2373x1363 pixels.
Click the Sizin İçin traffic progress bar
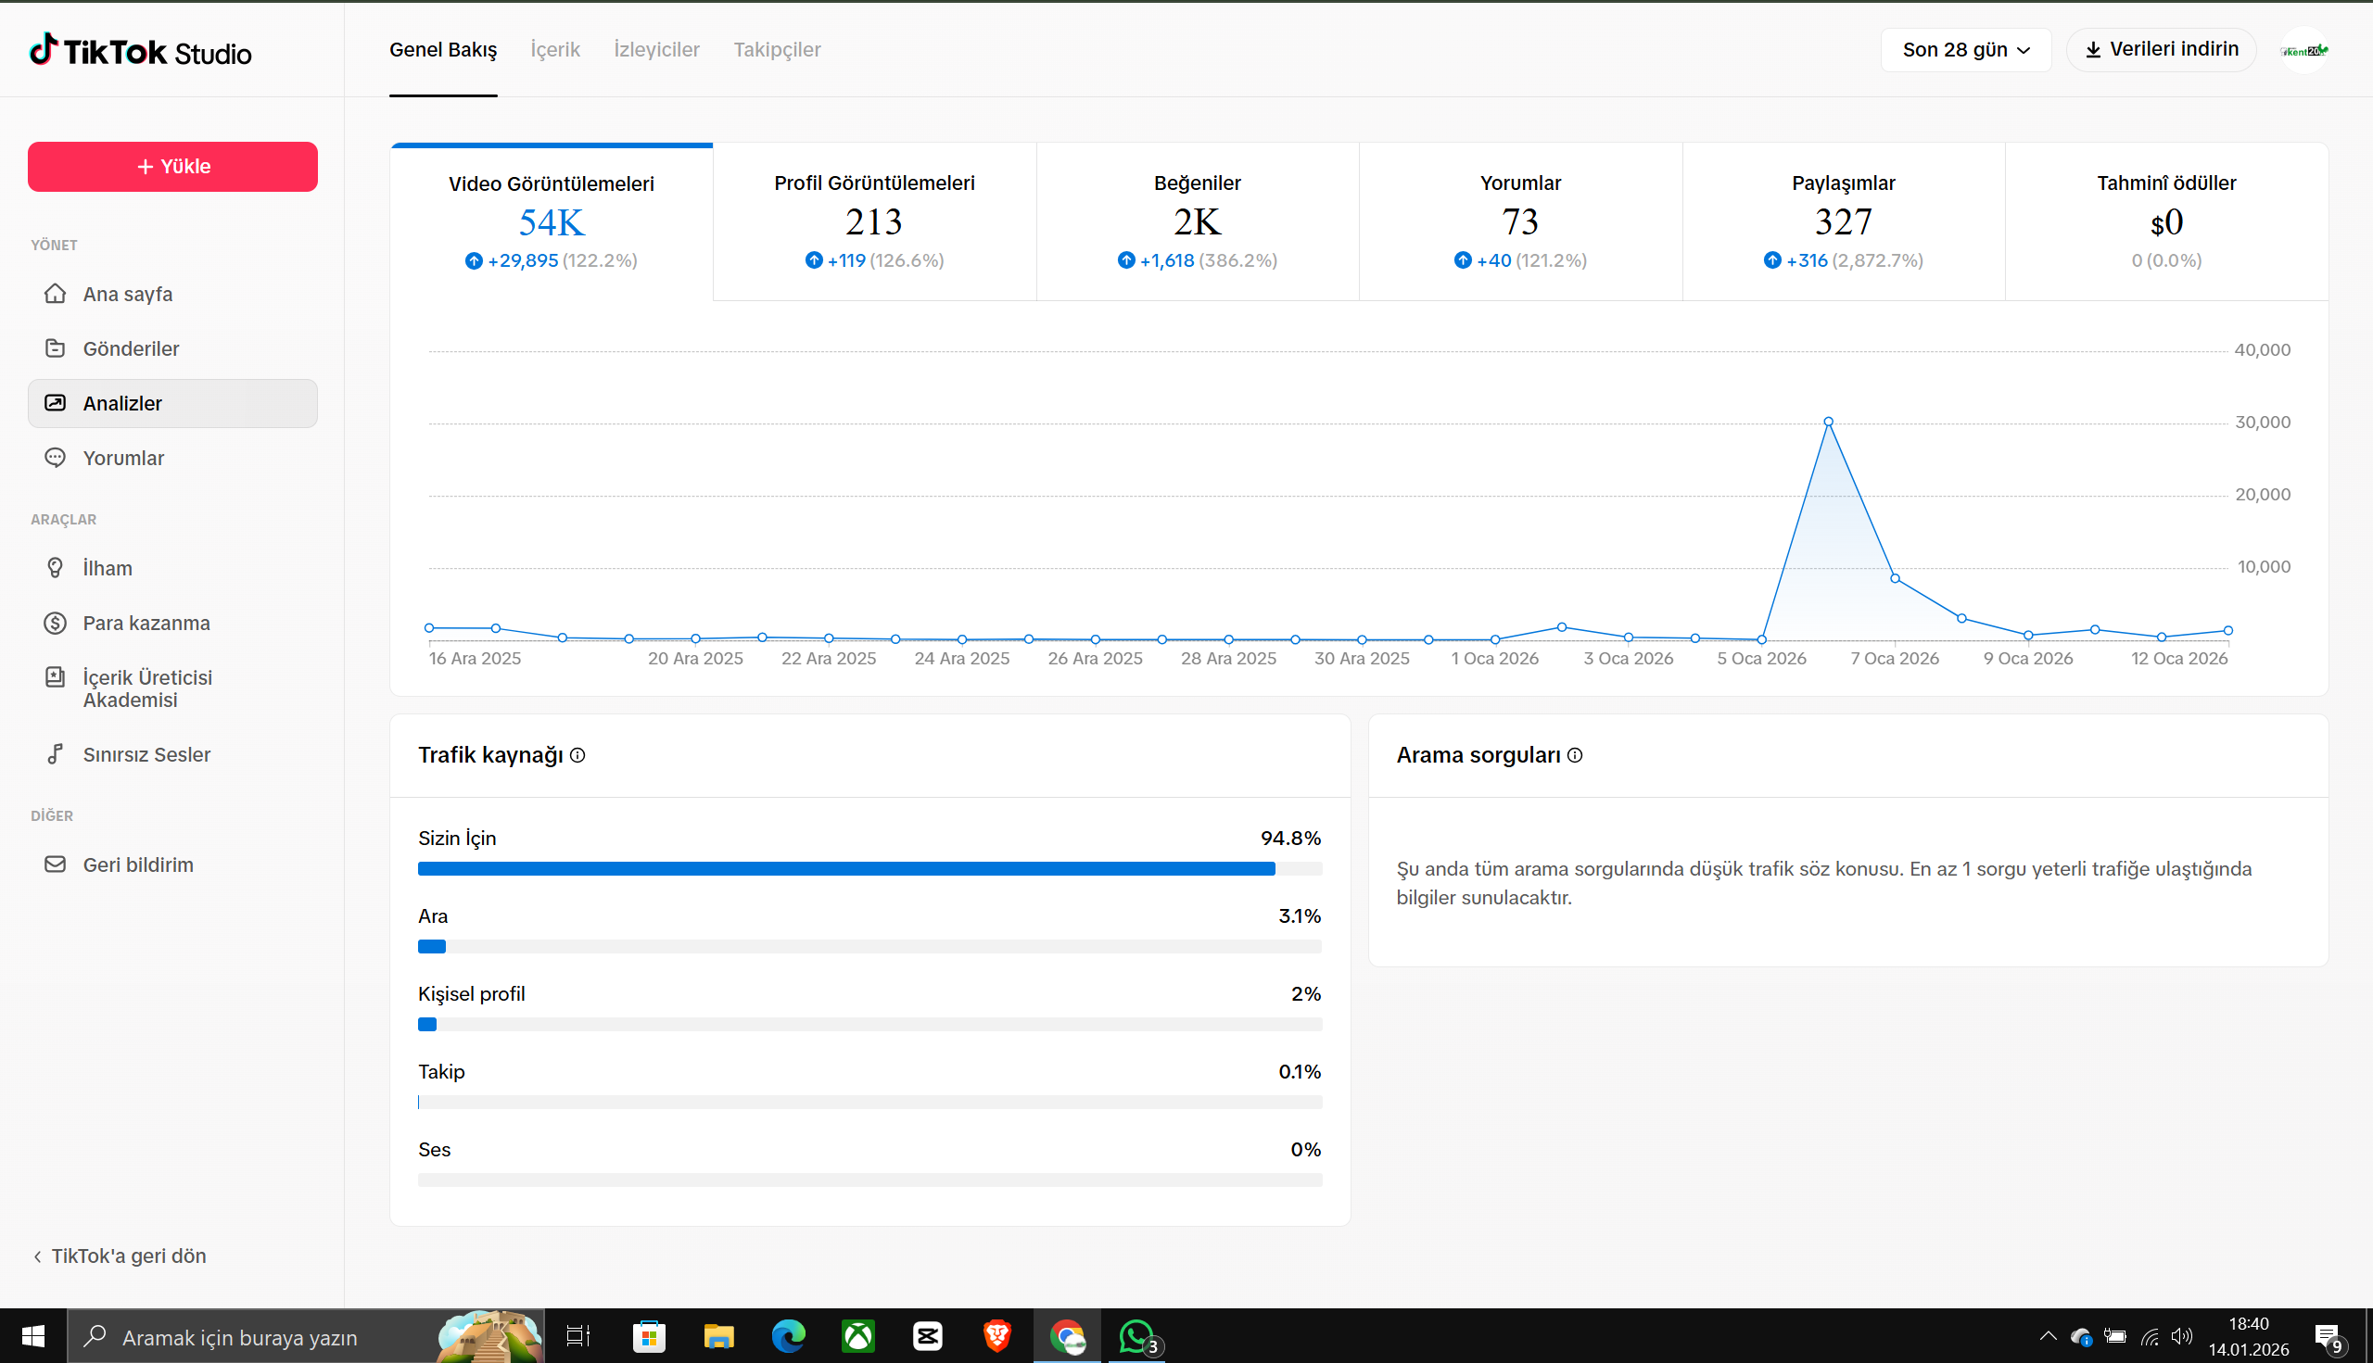click(869, 869)
